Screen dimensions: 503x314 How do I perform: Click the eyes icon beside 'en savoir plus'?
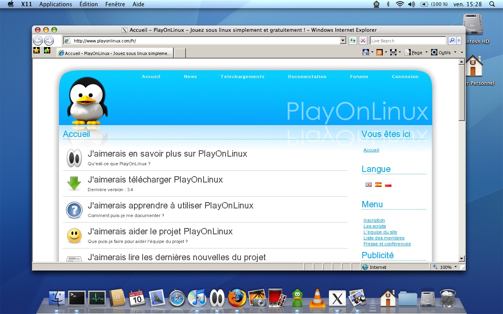click(74, 158)
